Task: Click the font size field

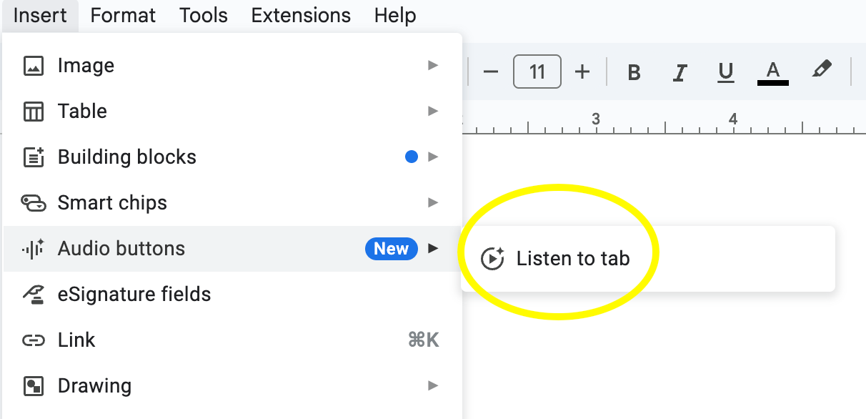Action: click(x=537, y=72)
